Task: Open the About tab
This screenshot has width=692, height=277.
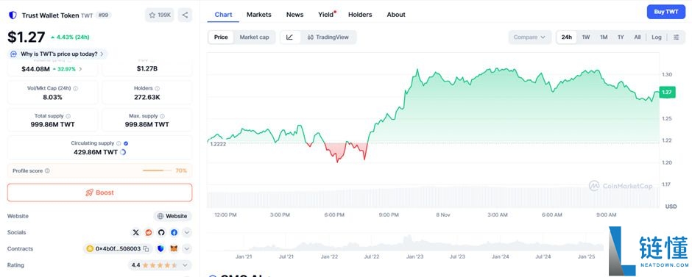Action: click(x=396, y=15)
